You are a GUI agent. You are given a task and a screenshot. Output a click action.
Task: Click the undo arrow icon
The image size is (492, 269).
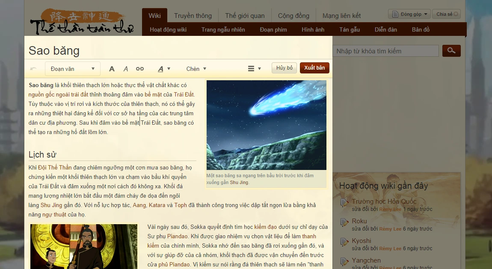point(33,69)
